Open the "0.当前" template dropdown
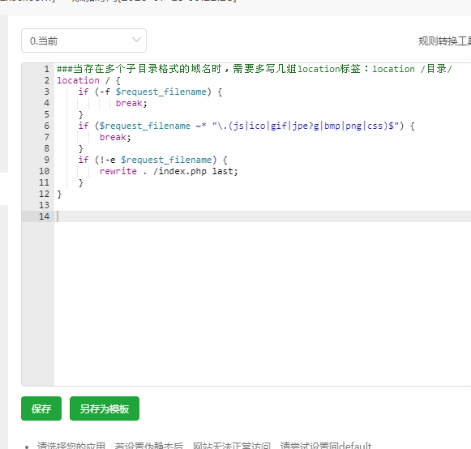The image size is (471, 449). click(83, 41)
